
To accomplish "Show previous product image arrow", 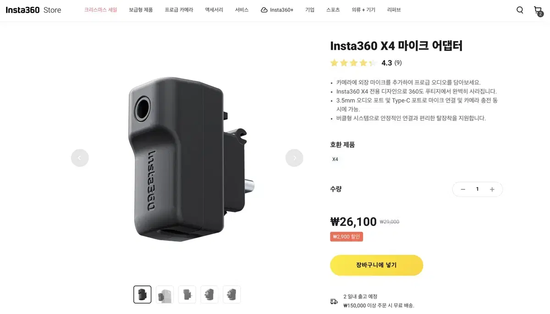I will [80, 158].
